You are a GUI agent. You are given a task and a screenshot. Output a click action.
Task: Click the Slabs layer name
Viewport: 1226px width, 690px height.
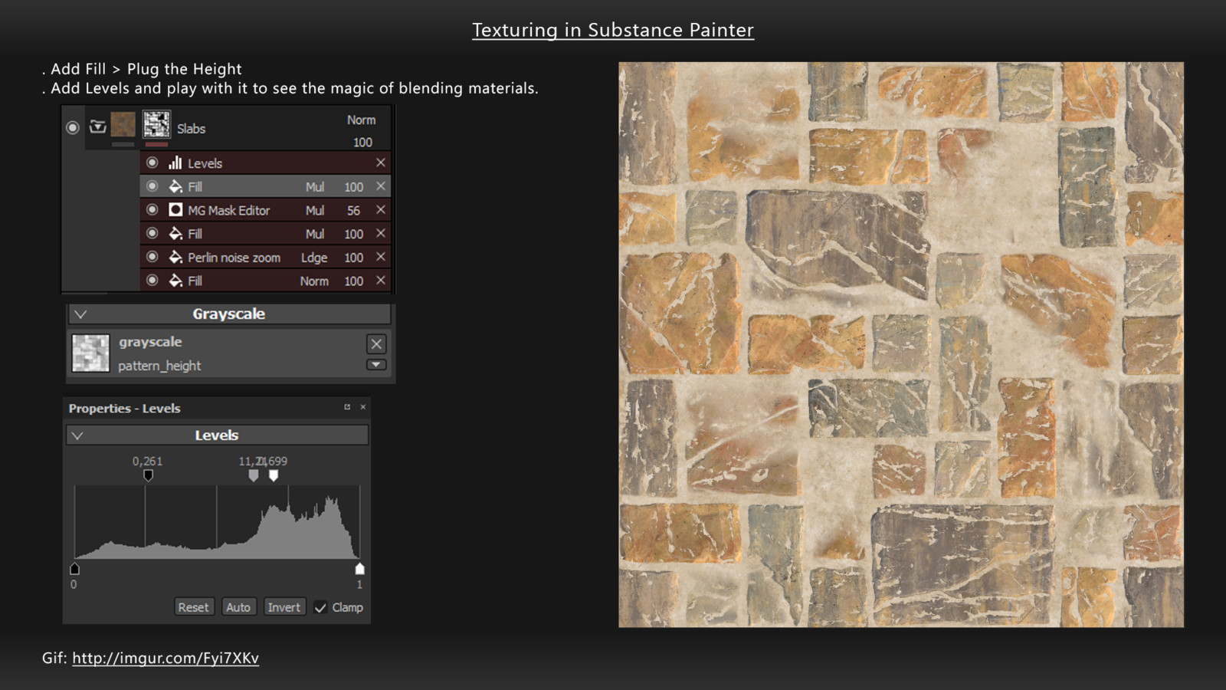191,129
